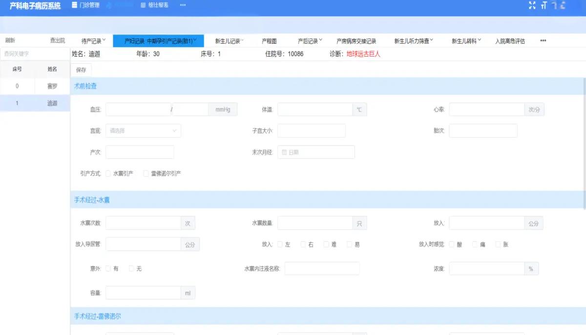Focus the 查询关键字 search field

35,54
